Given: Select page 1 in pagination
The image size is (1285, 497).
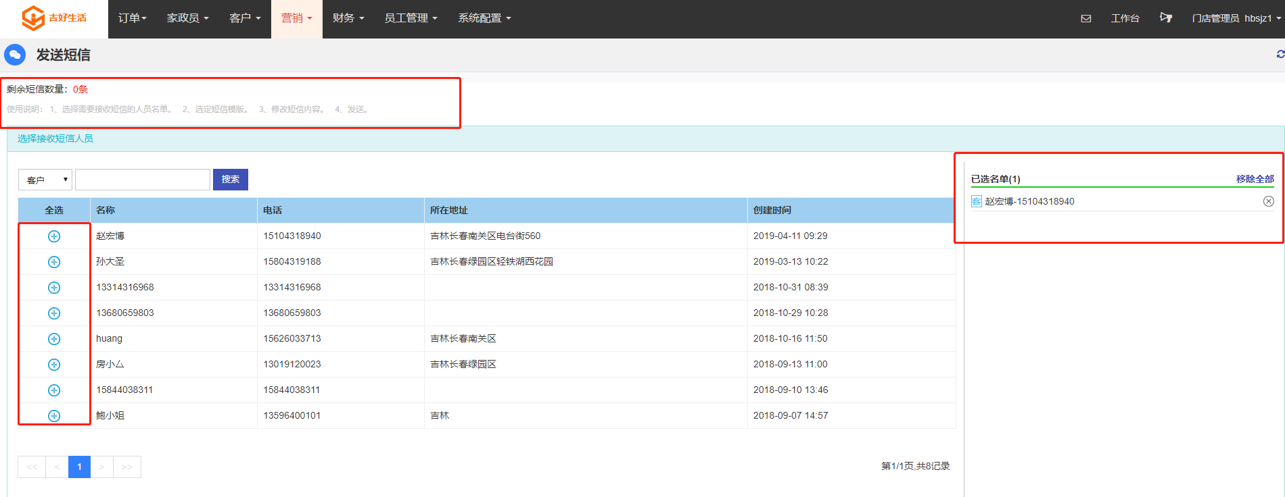Looking at the screenshot, I should click(x=79, y=467).
